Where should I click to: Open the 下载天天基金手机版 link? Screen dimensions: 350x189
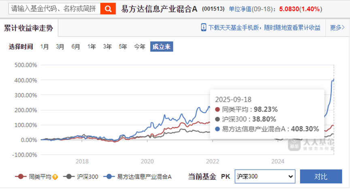pyautogui.click(x=264, y=27)
